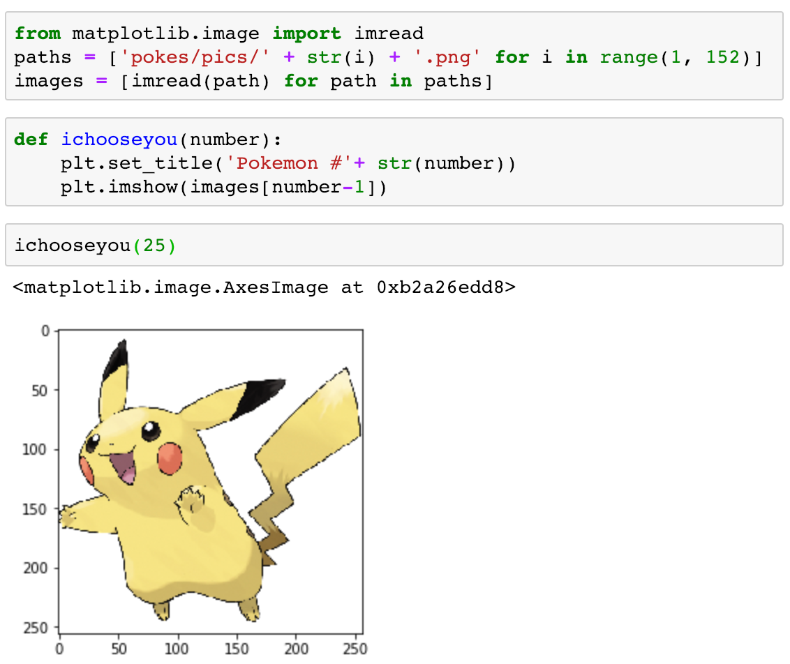
Task: Click the AxesImage output text line
Action: click(x=264, y=287)
